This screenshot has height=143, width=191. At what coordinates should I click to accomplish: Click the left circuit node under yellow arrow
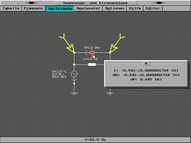(74, 52)
